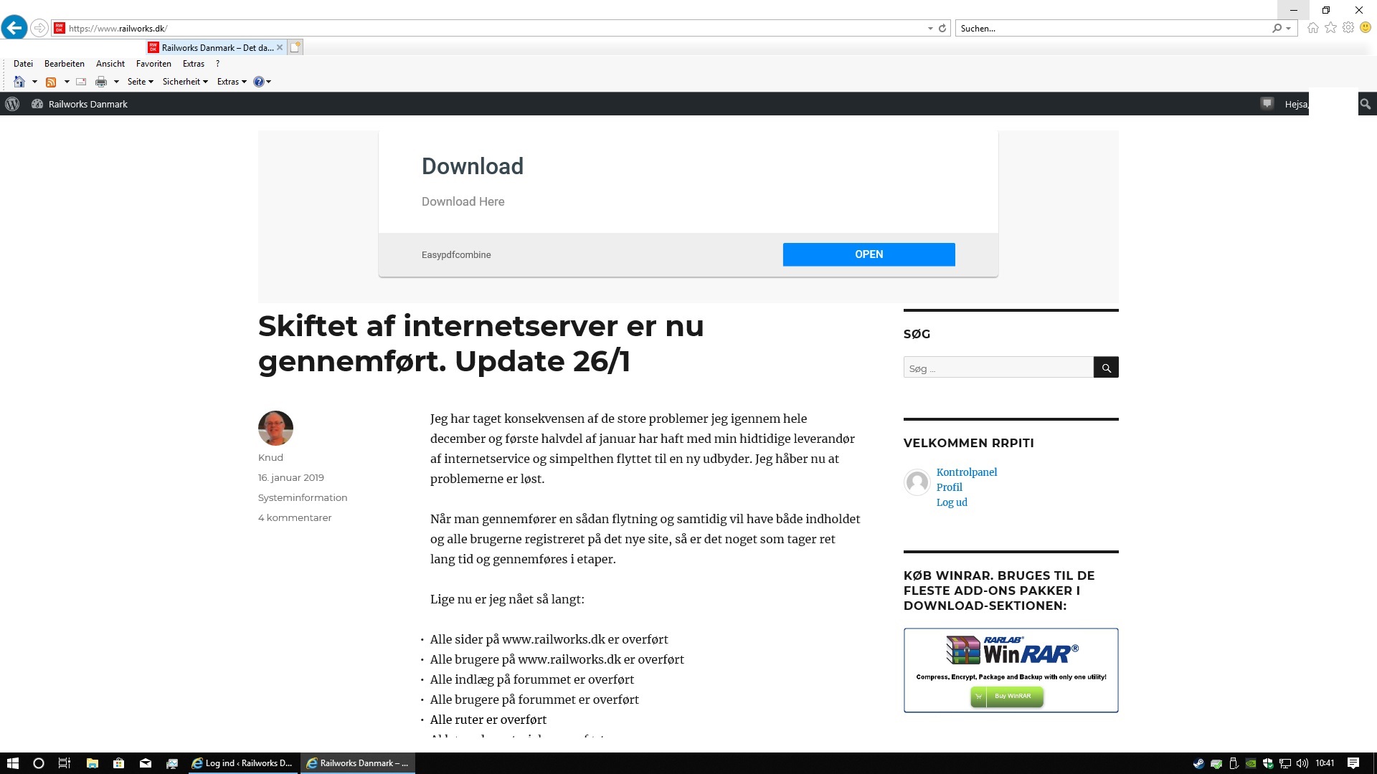Image resolution: width=1377 pixels, height=774 pixels.
Task: Click the printer icon in command bar
Action: (101, 82)
